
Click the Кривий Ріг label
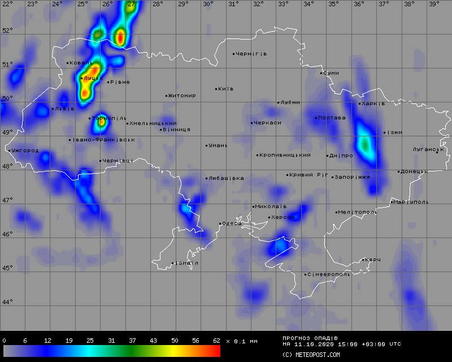pos(309,175)
